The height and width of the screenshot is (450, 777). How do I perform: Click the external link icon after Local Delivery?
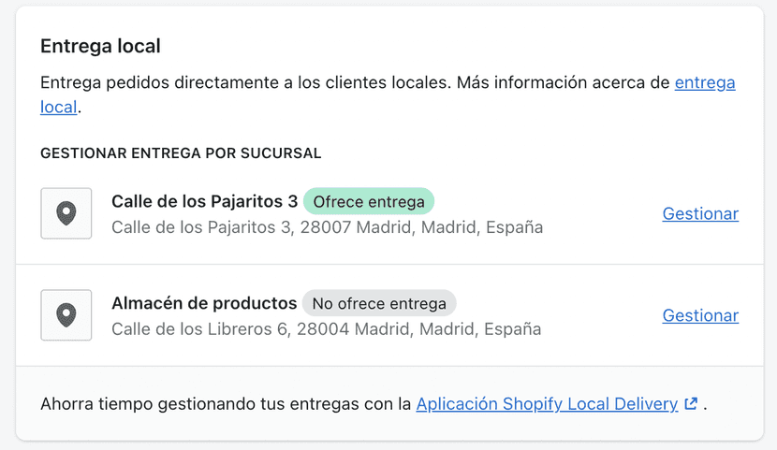(691, 404)
